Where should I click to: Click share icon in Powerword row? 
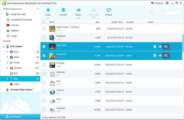[166, 55]
